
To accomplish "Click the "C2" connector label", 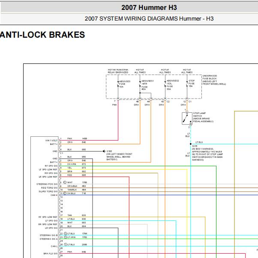I will click(168, 102).
